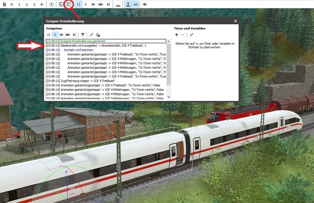314x203 pixels.
Task: Add a timer or variable with plus
Action: pyautogui.click(x=176, y=35)
